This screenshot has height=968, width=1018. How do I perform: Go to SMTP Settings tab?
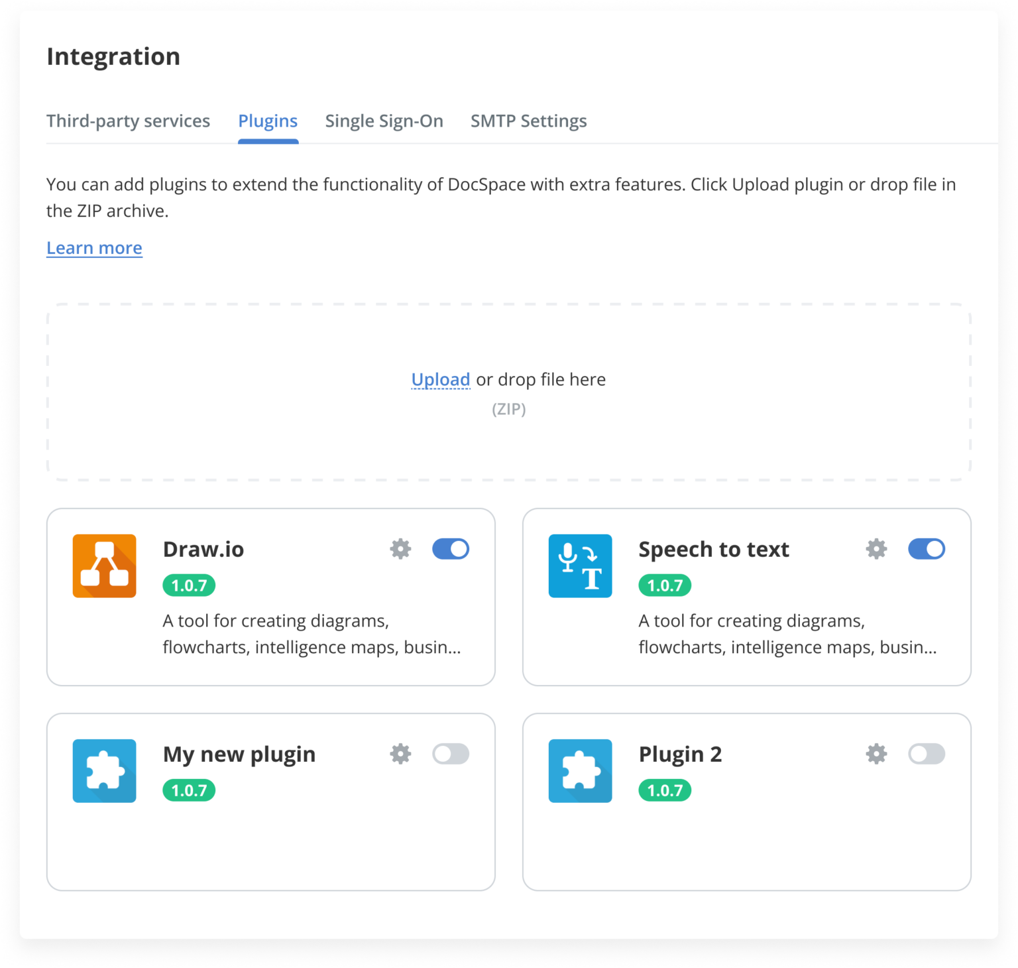pyautogui.click(x=528, y=121)
